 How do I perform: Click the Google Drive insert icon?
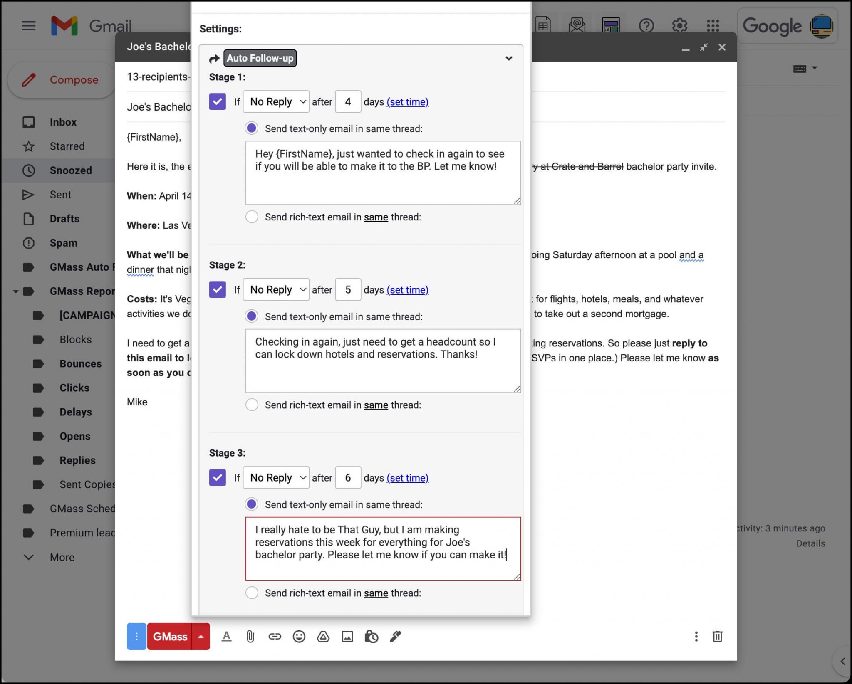(x=323, y=637)
